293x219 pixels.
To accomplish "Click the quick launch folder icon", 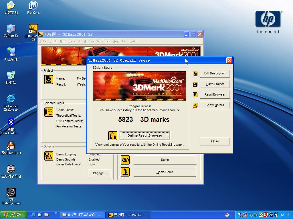I will pyautogui.click(x=47, y=215).
